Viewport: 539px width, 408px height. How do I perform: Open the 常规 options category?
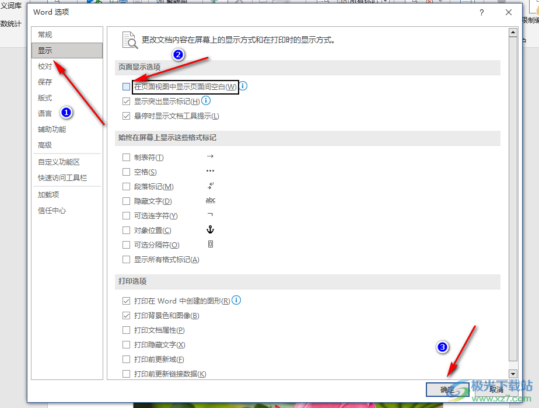tap(67, 35)
